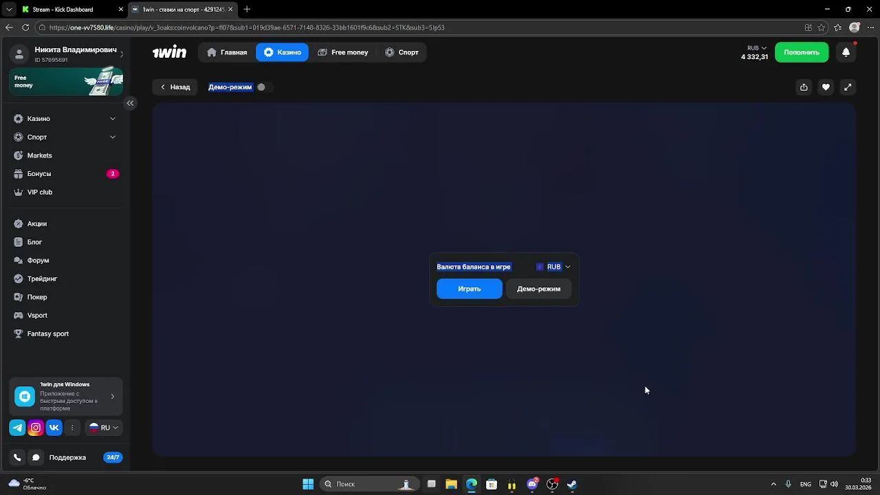Open the RUB balance dropdown in header
Viewport: 880px width, 495px height.
point(756,48)
